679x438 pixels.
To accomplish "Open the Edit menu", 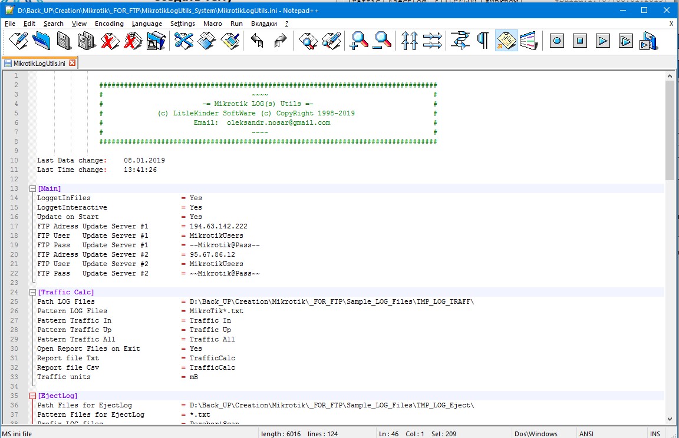I will [29, 24].
